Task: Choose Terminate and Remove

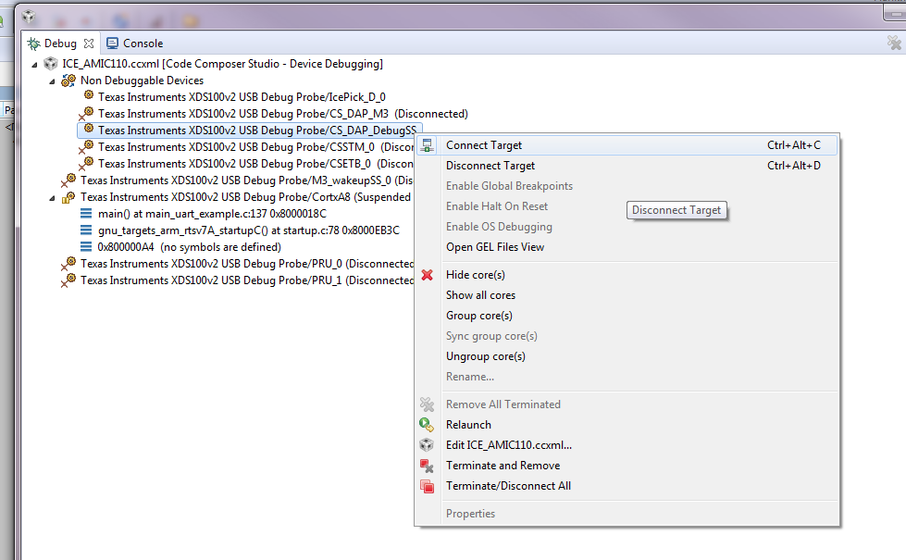Action: coord(627,466)
